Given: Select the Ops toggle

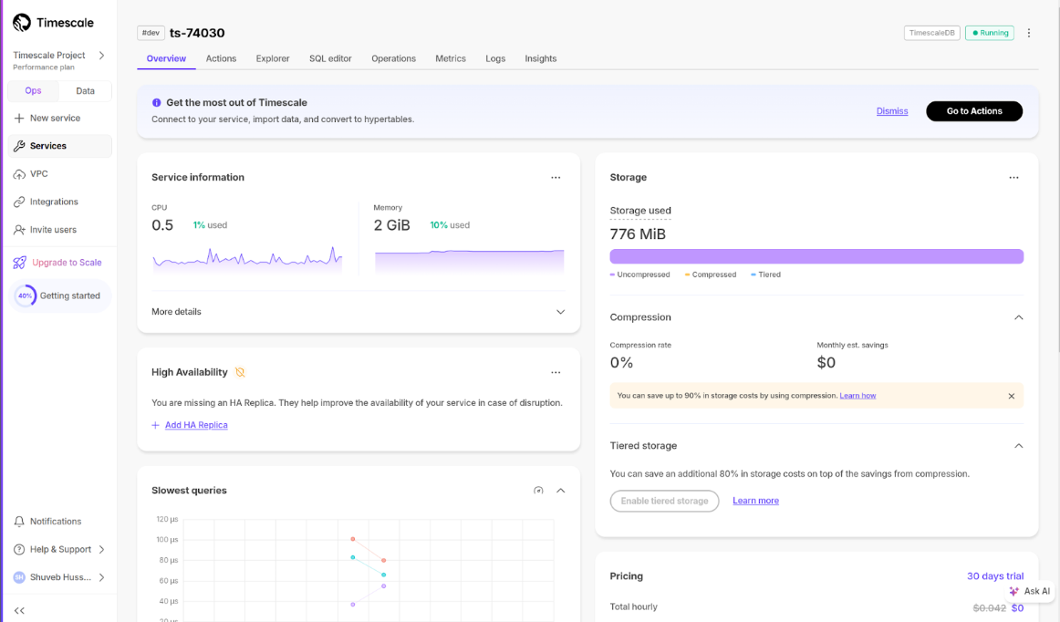Looking at the screenshot, I should click(x=33, y=91).
